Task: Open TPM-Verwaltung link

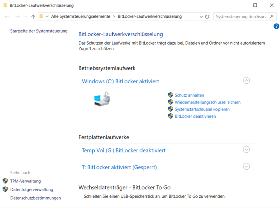Action: coord(26,181)
